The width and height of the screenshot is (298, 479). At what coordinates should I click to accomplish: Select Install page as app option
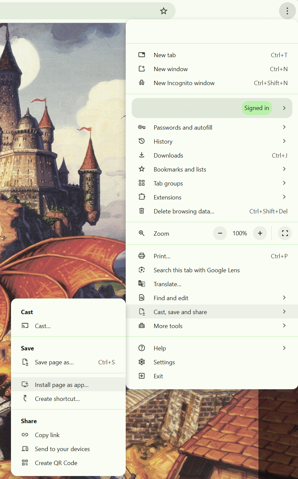(x=62, y=385)
